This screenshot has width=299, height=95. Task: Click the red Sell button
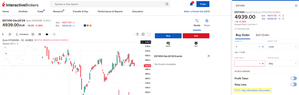pos(196,36)
